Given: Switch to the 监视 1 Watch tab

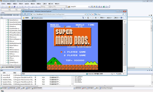Looking at the screenshot, I should pyautogui.click(x=29, y=88).
